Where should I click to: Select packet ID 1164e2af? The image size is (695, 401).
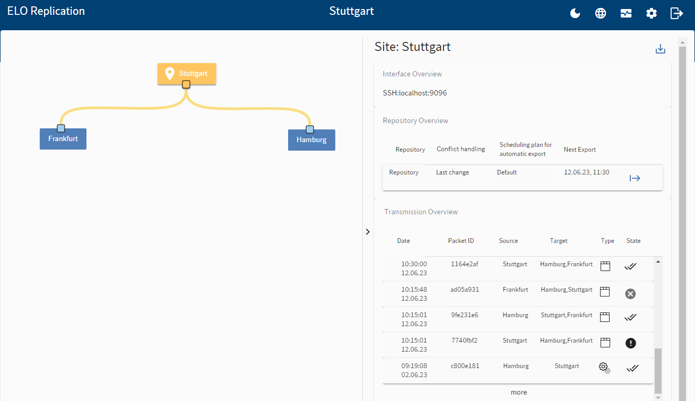coord(464,264)
